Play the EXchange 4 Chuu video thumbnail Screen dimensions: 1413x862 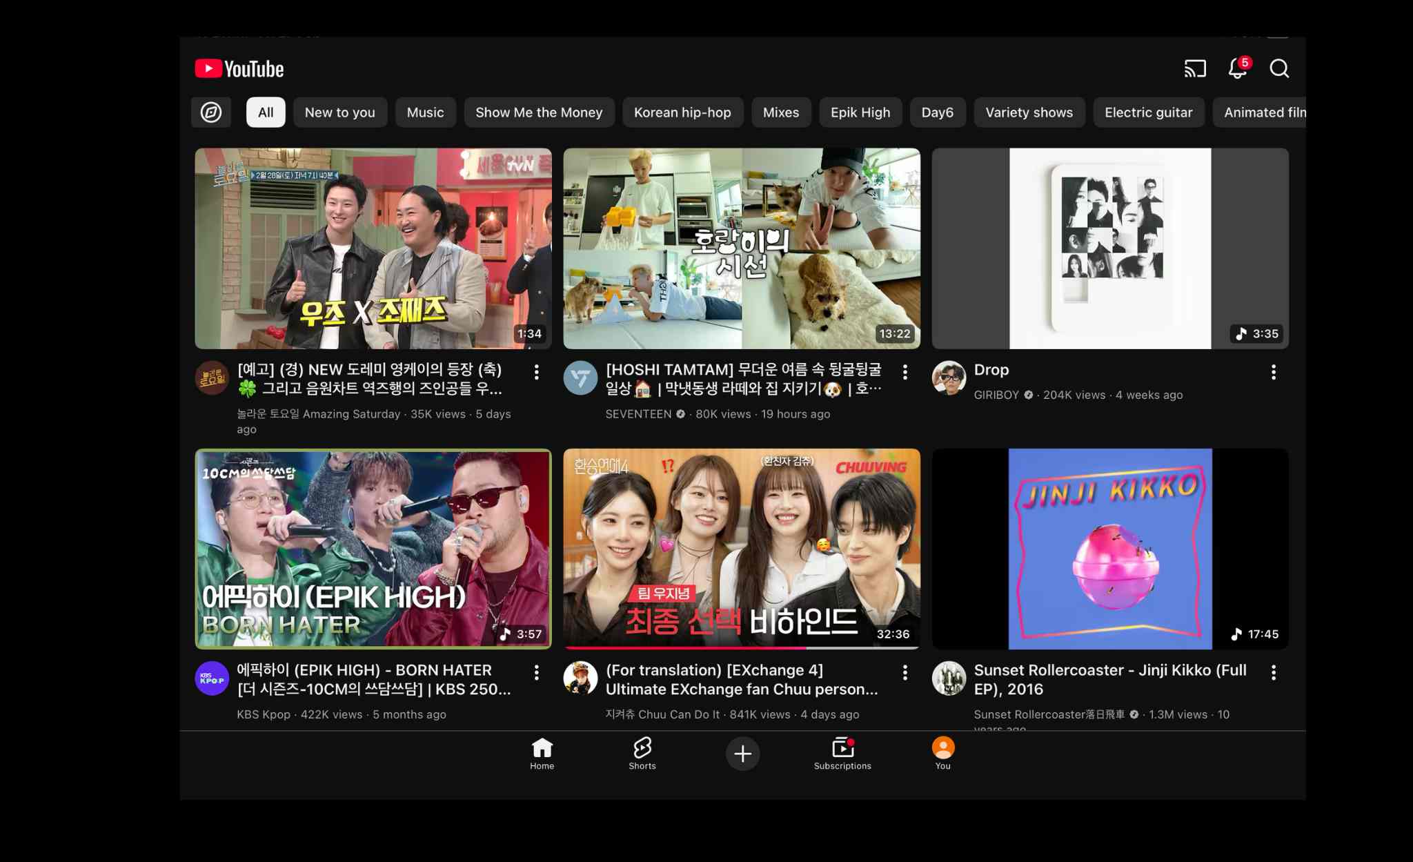click(x=741, y=549)
